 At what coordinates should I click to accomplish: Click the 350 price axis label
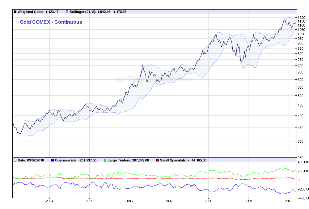[301, 128]
